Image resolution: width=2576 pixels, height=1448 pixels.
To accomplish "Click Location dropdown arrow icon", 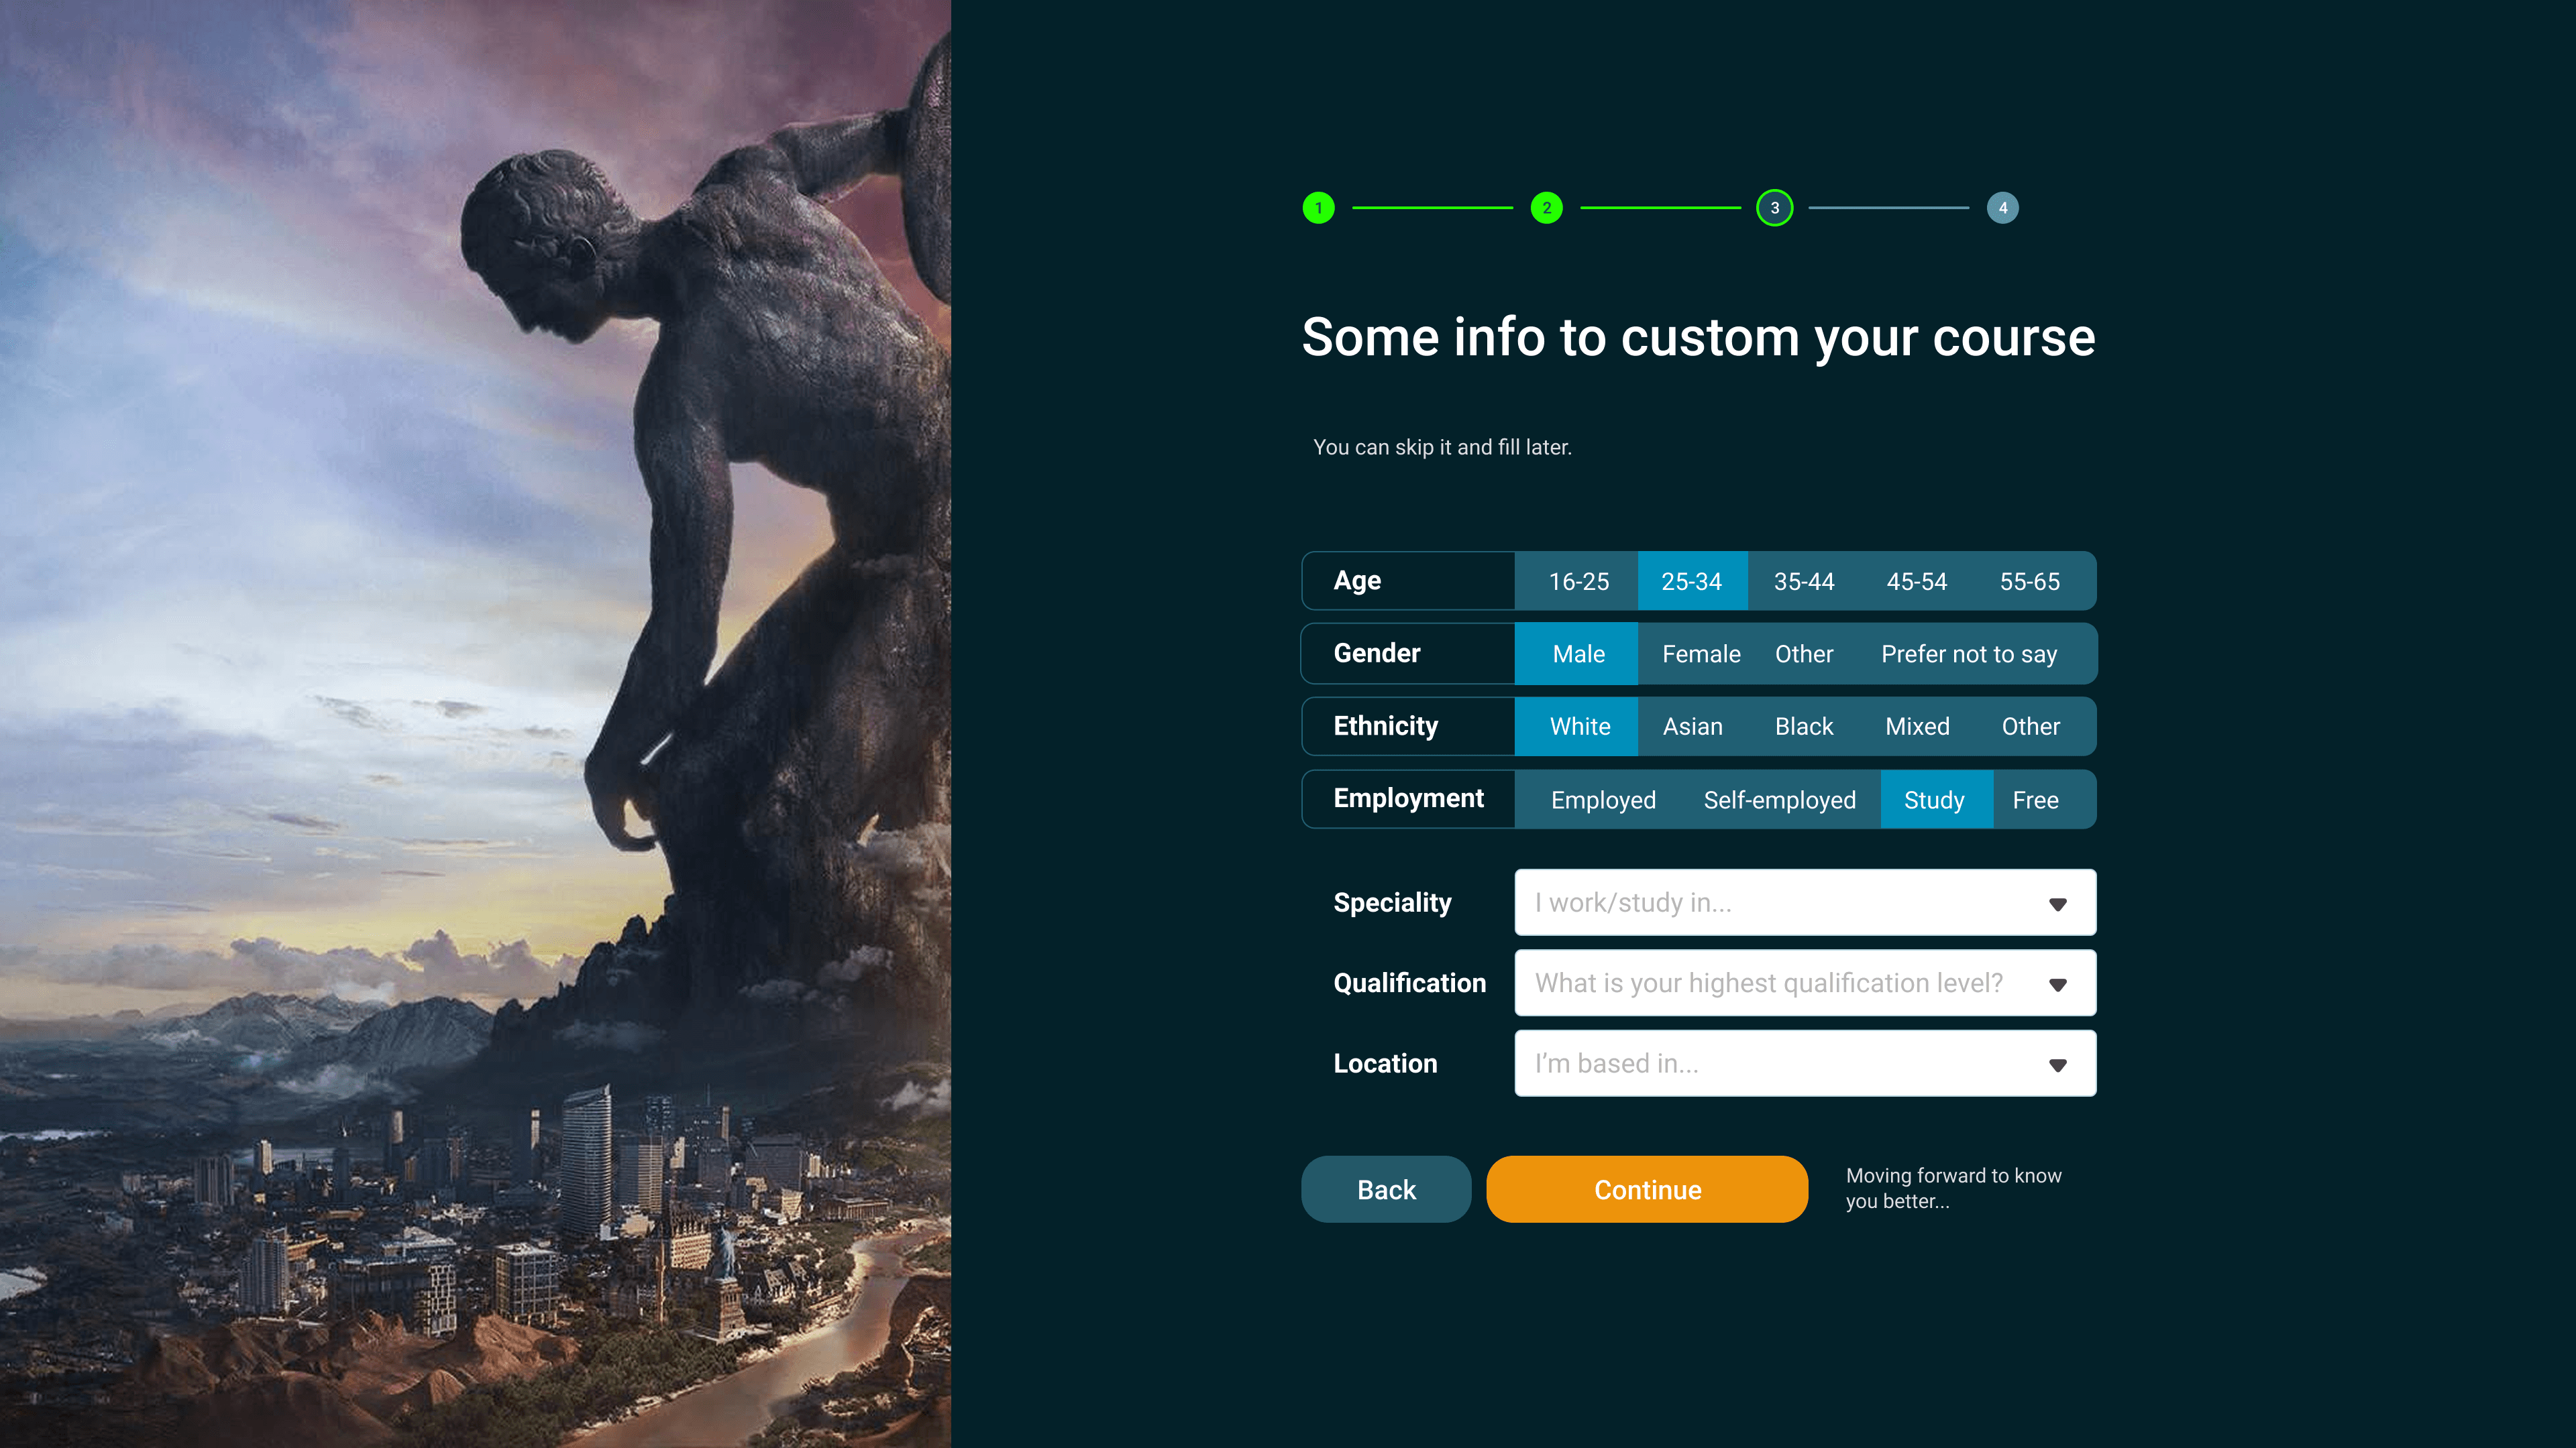I will pos(2057,1065).
